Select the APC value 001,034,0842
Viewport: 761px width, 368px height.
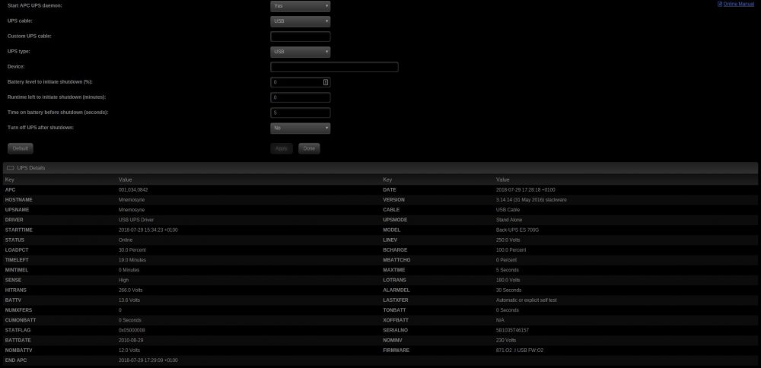click(x=133, y=189)
